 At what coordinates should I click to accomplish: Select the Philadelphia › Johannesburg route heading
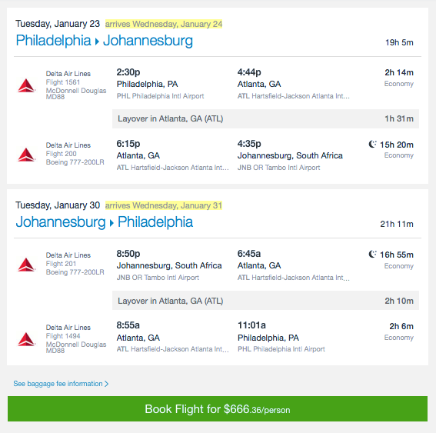[105, 41]
